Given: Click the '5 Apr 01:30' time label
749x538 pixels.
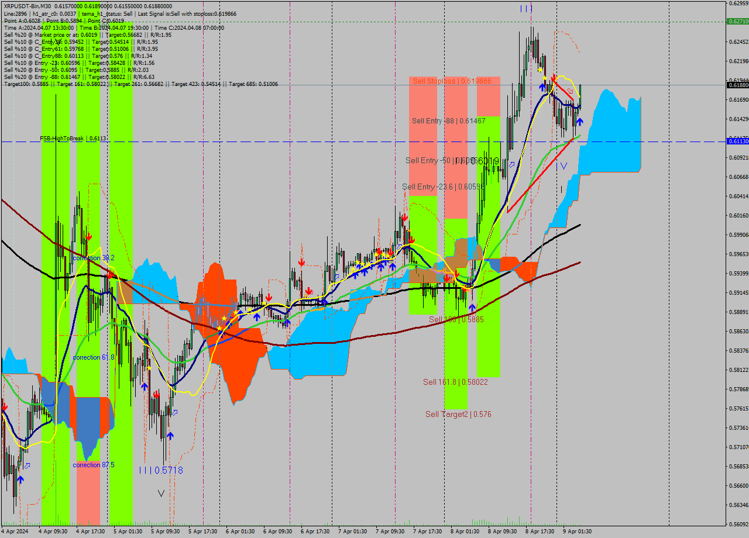Looking at the screenshot, I should point(128,532).
